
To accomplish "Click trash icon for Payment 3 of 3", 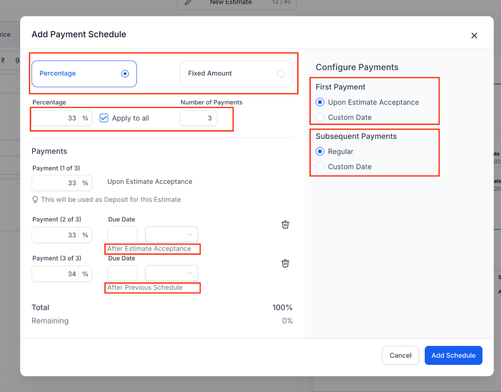I will 285,264.
